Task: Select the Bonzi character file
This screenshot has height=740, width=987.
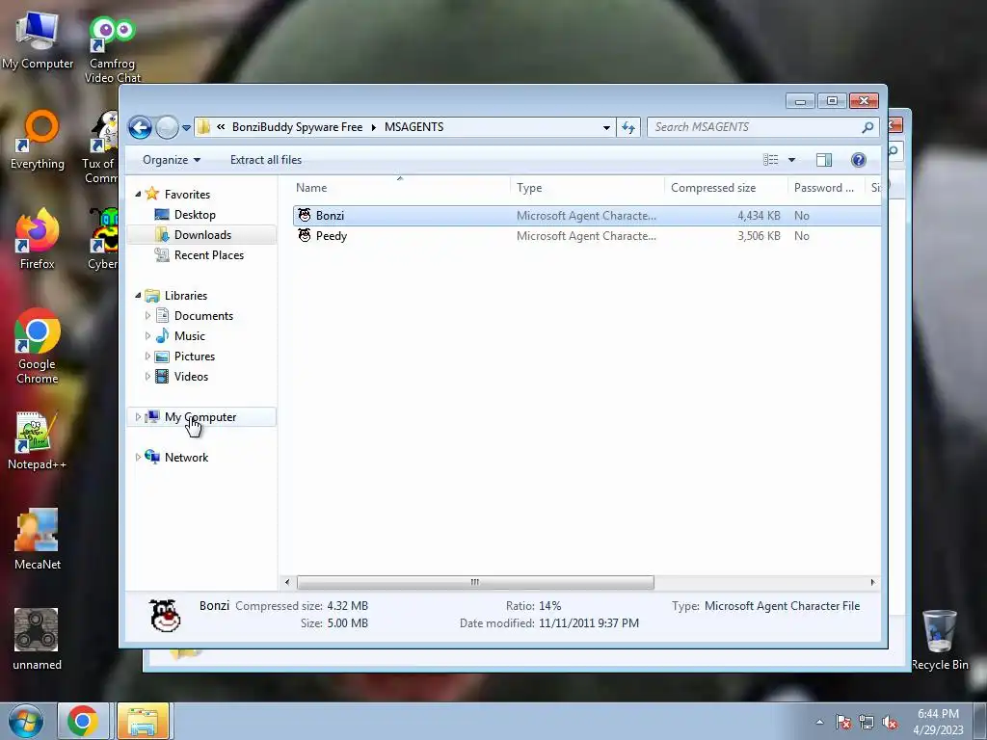Action: click(x=330, y=216)
